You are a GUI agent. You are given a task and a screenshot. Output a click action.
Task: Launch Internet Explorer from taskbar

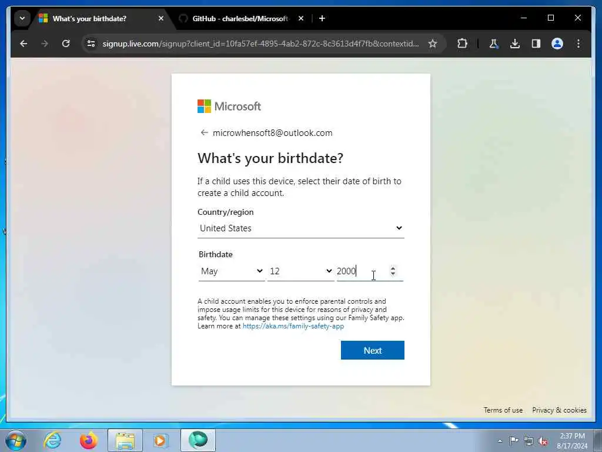(52, 440)
